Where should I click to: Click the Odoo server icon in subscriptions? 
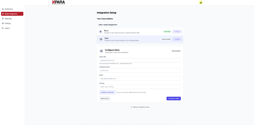tap(101, 40)
